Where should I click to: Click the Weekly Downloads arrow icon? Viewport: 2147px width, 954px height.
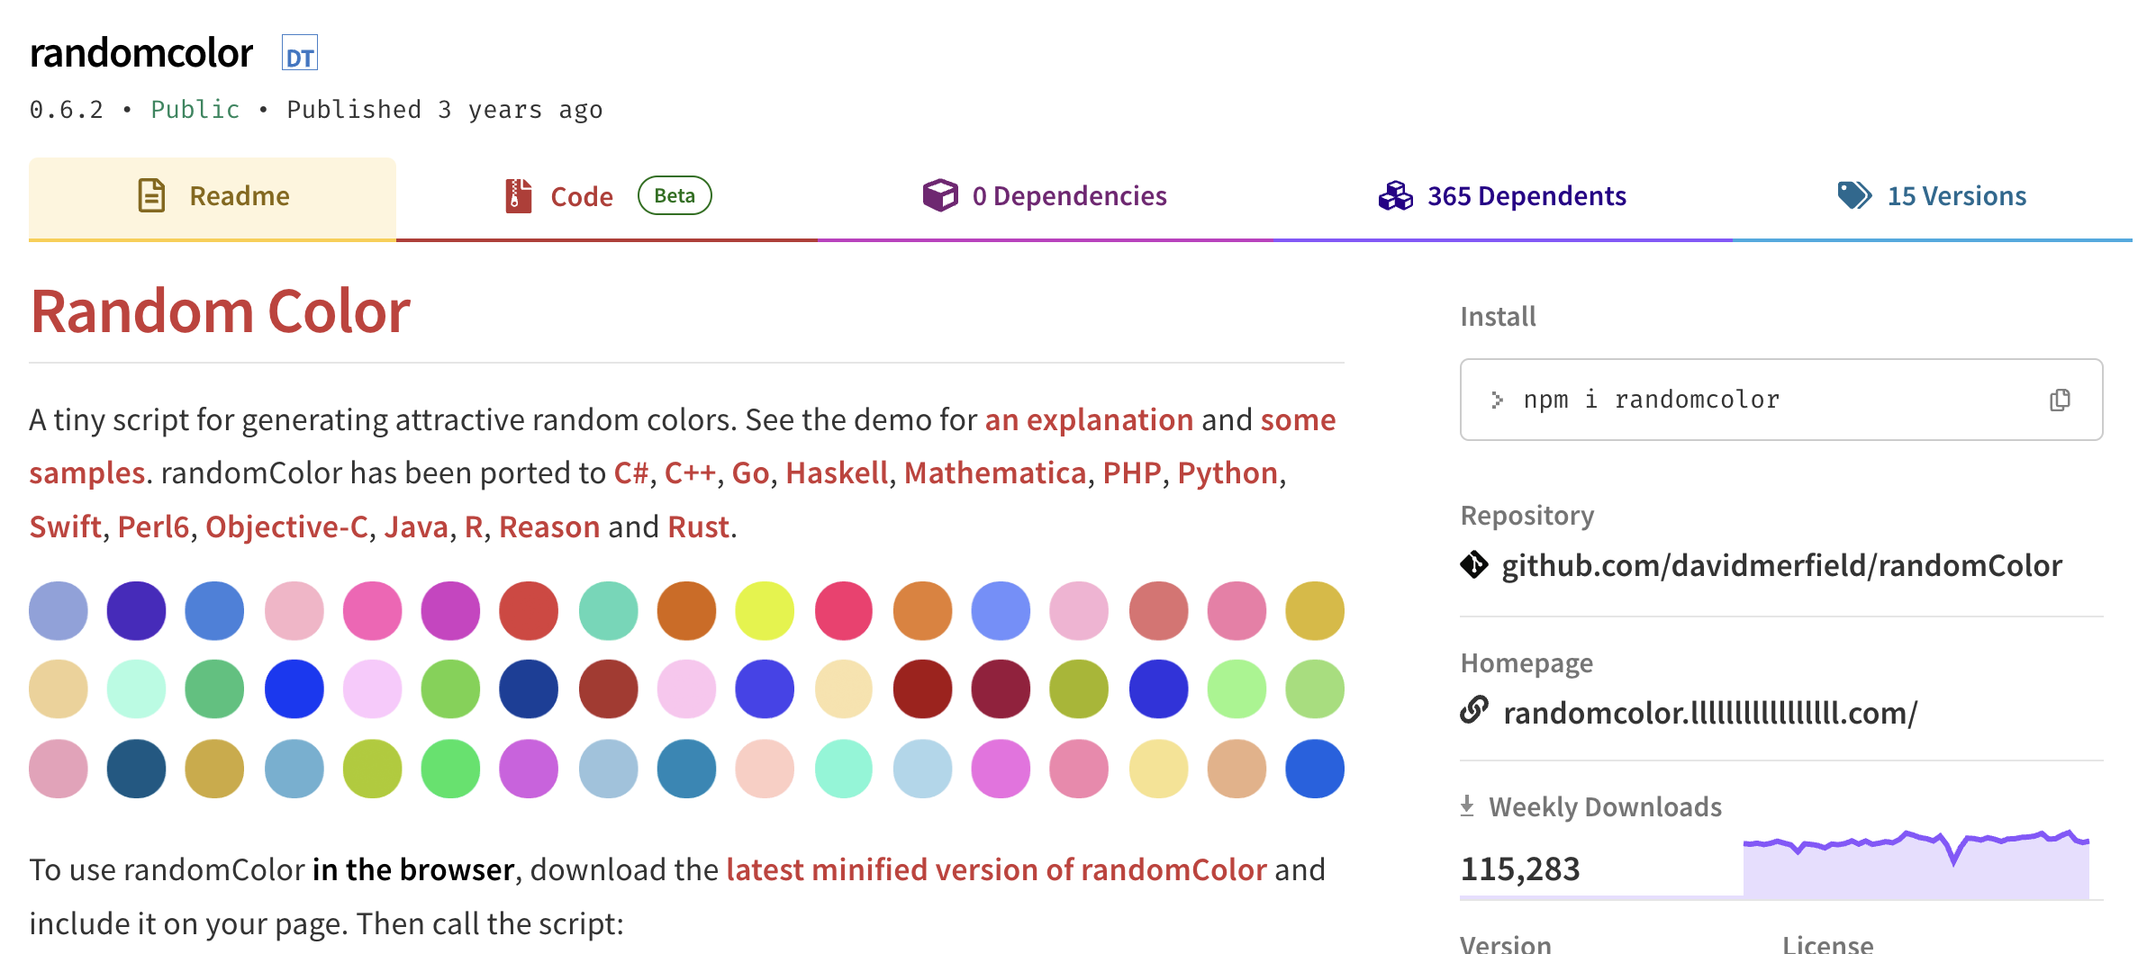[1467, 806]
